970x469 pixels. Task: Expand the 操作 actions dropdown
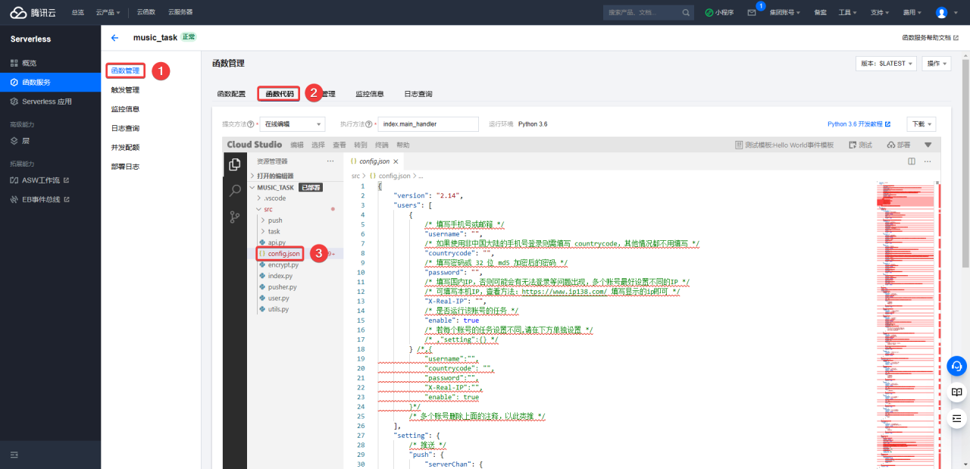(x=936, y=64)
